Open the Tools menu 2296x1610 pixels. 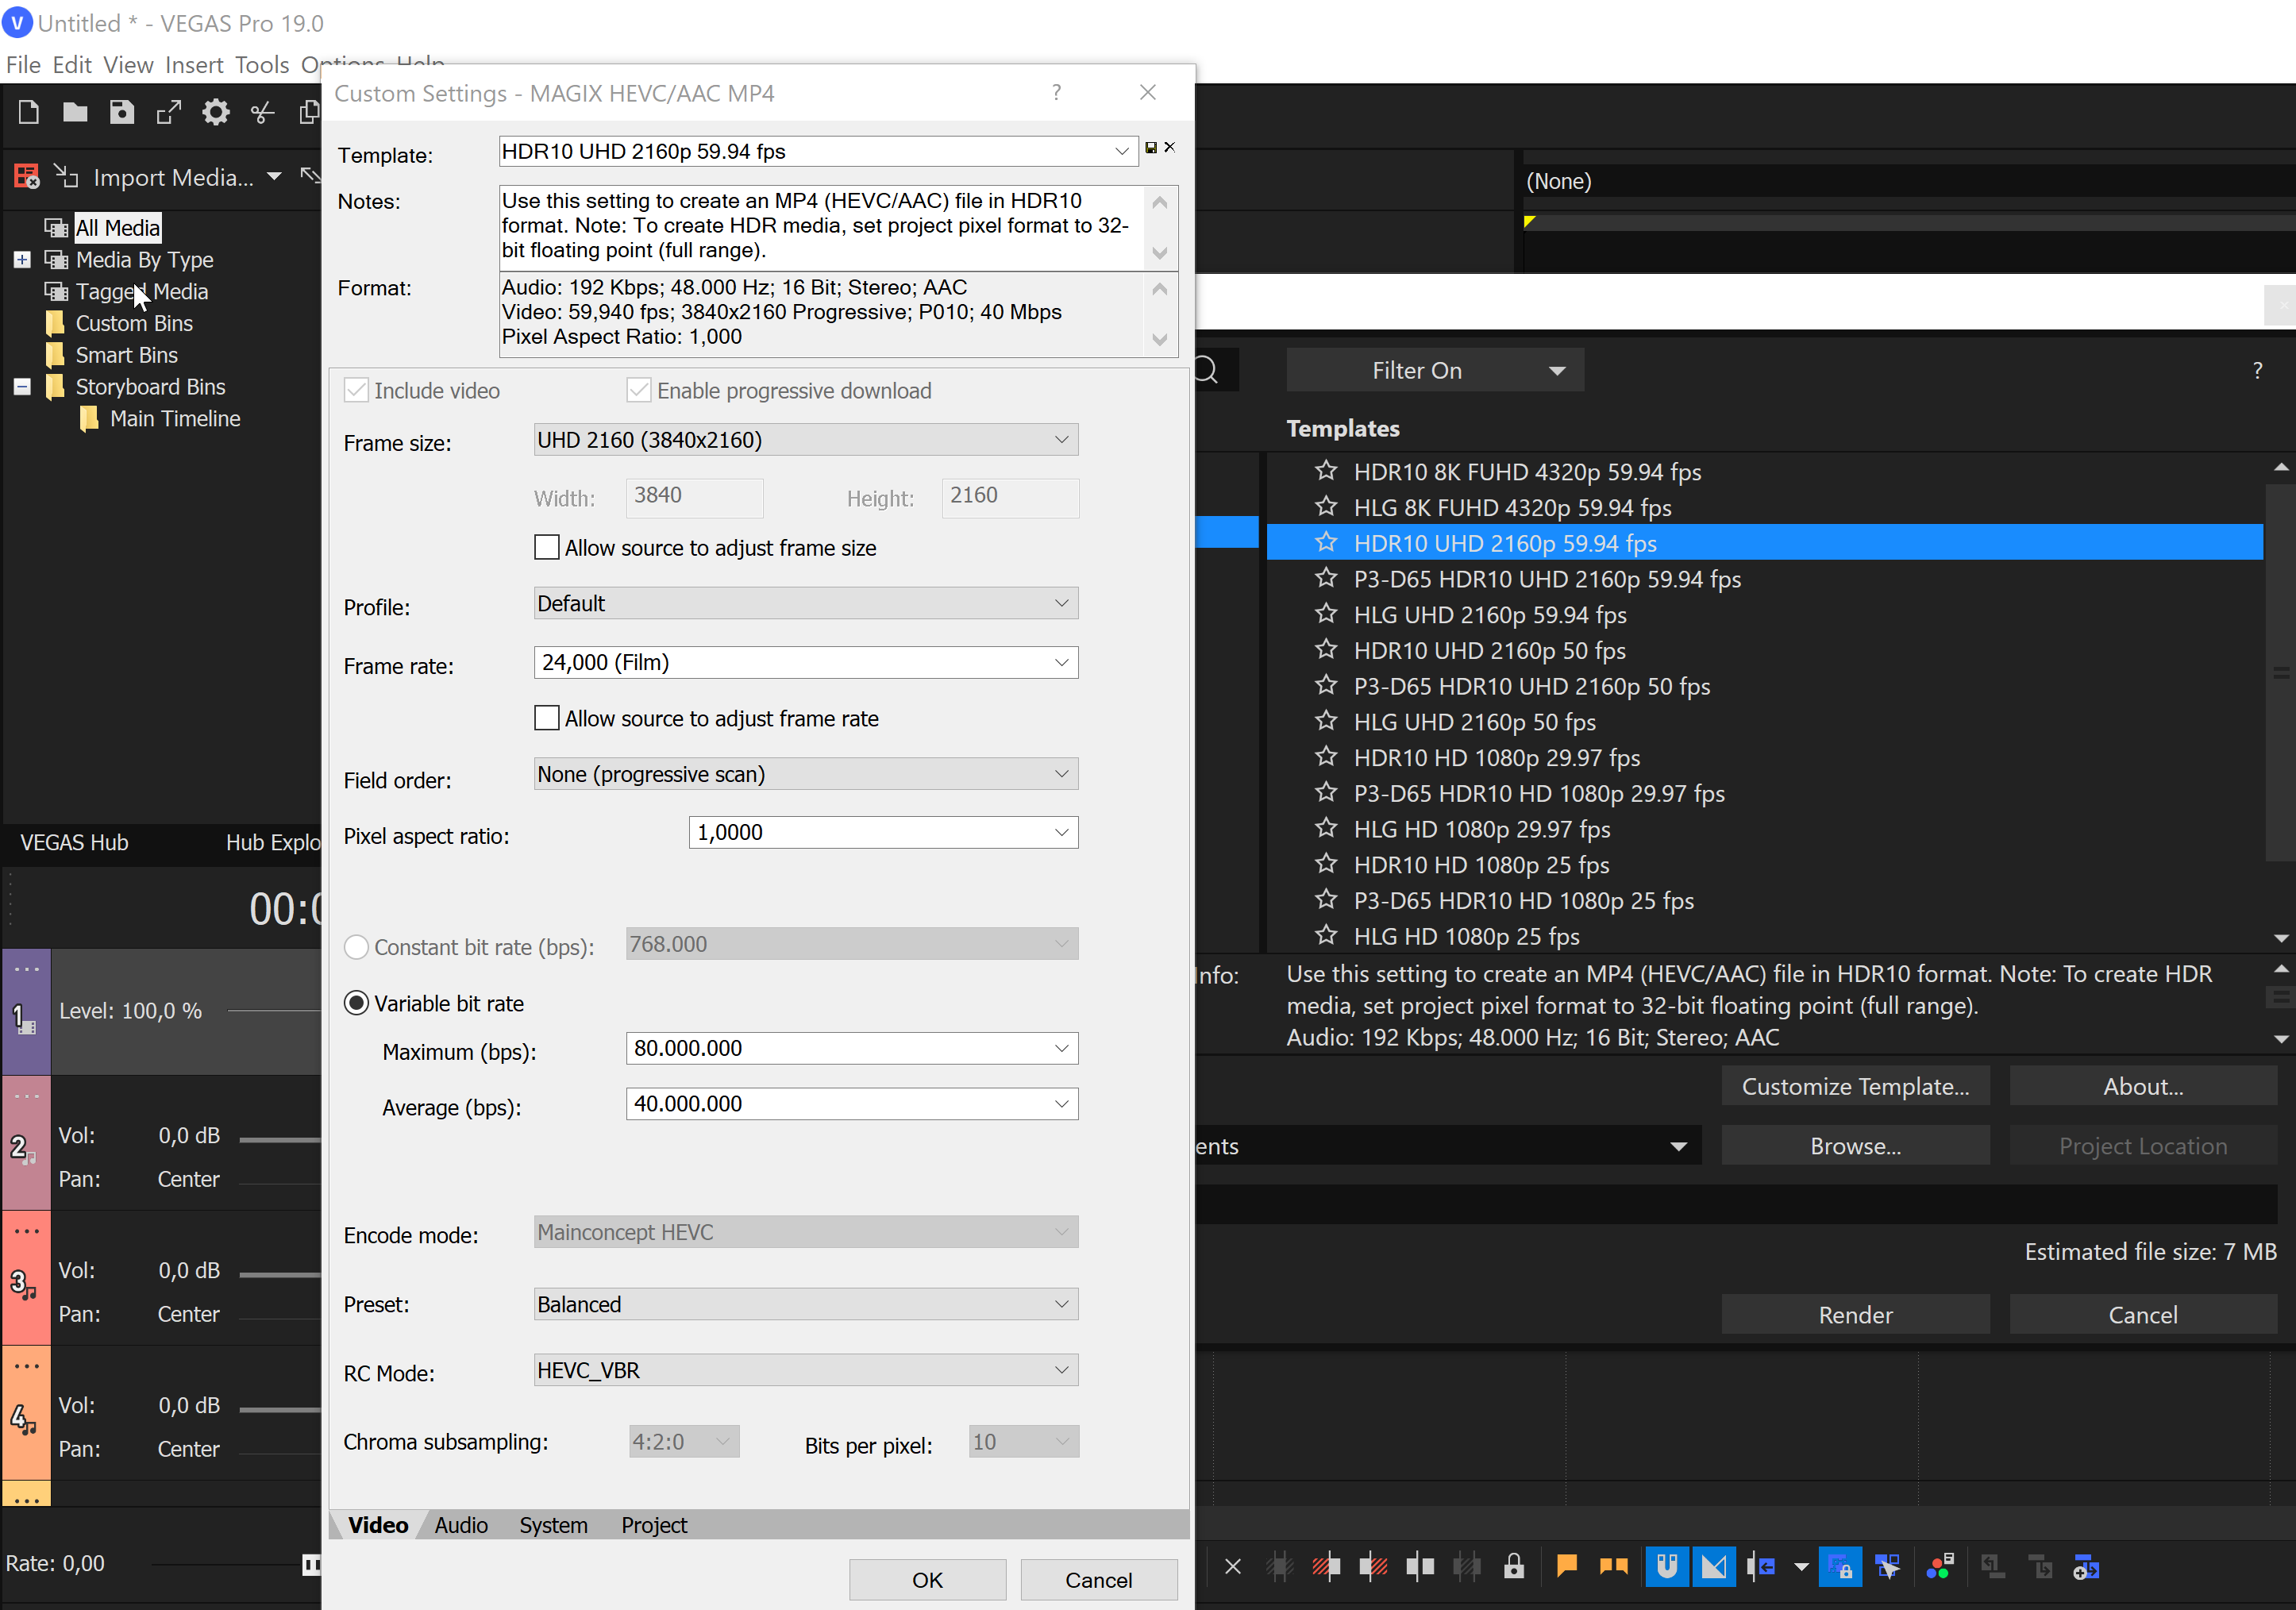tap(262, 65)
